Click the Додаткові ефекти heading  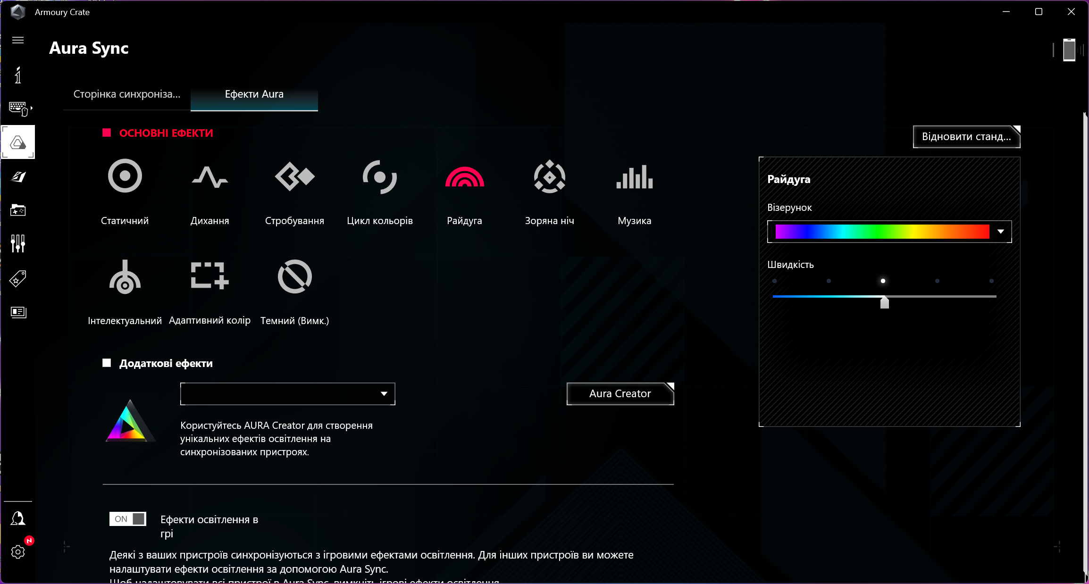(166, 363)
